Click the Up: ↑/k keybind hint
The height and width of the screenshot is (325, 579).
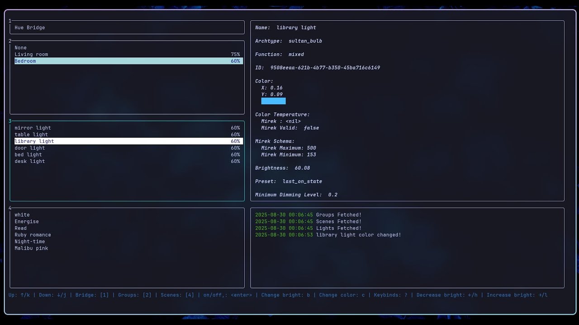coord(19,295)
